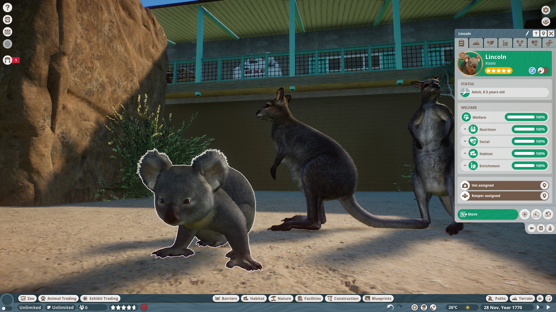This screenshot has width=556, height=312.
Task: Open the Nature build menu
Action: 281,298
